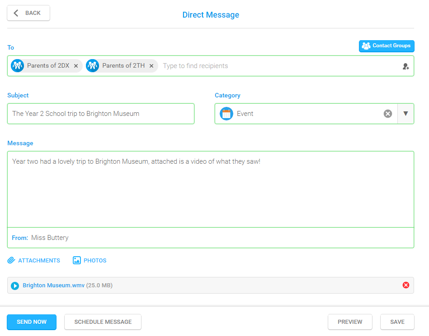The width and height of the screenshot is (429, 336).
Task: Open Contact Groups
Action: pyautogui.click(x=387, y=46)
